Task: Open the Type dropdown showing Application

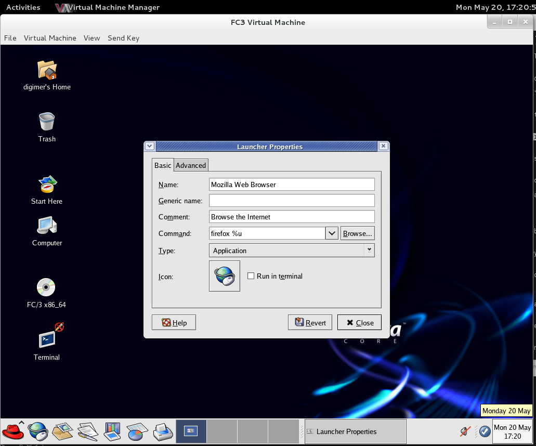Action: 292,251
